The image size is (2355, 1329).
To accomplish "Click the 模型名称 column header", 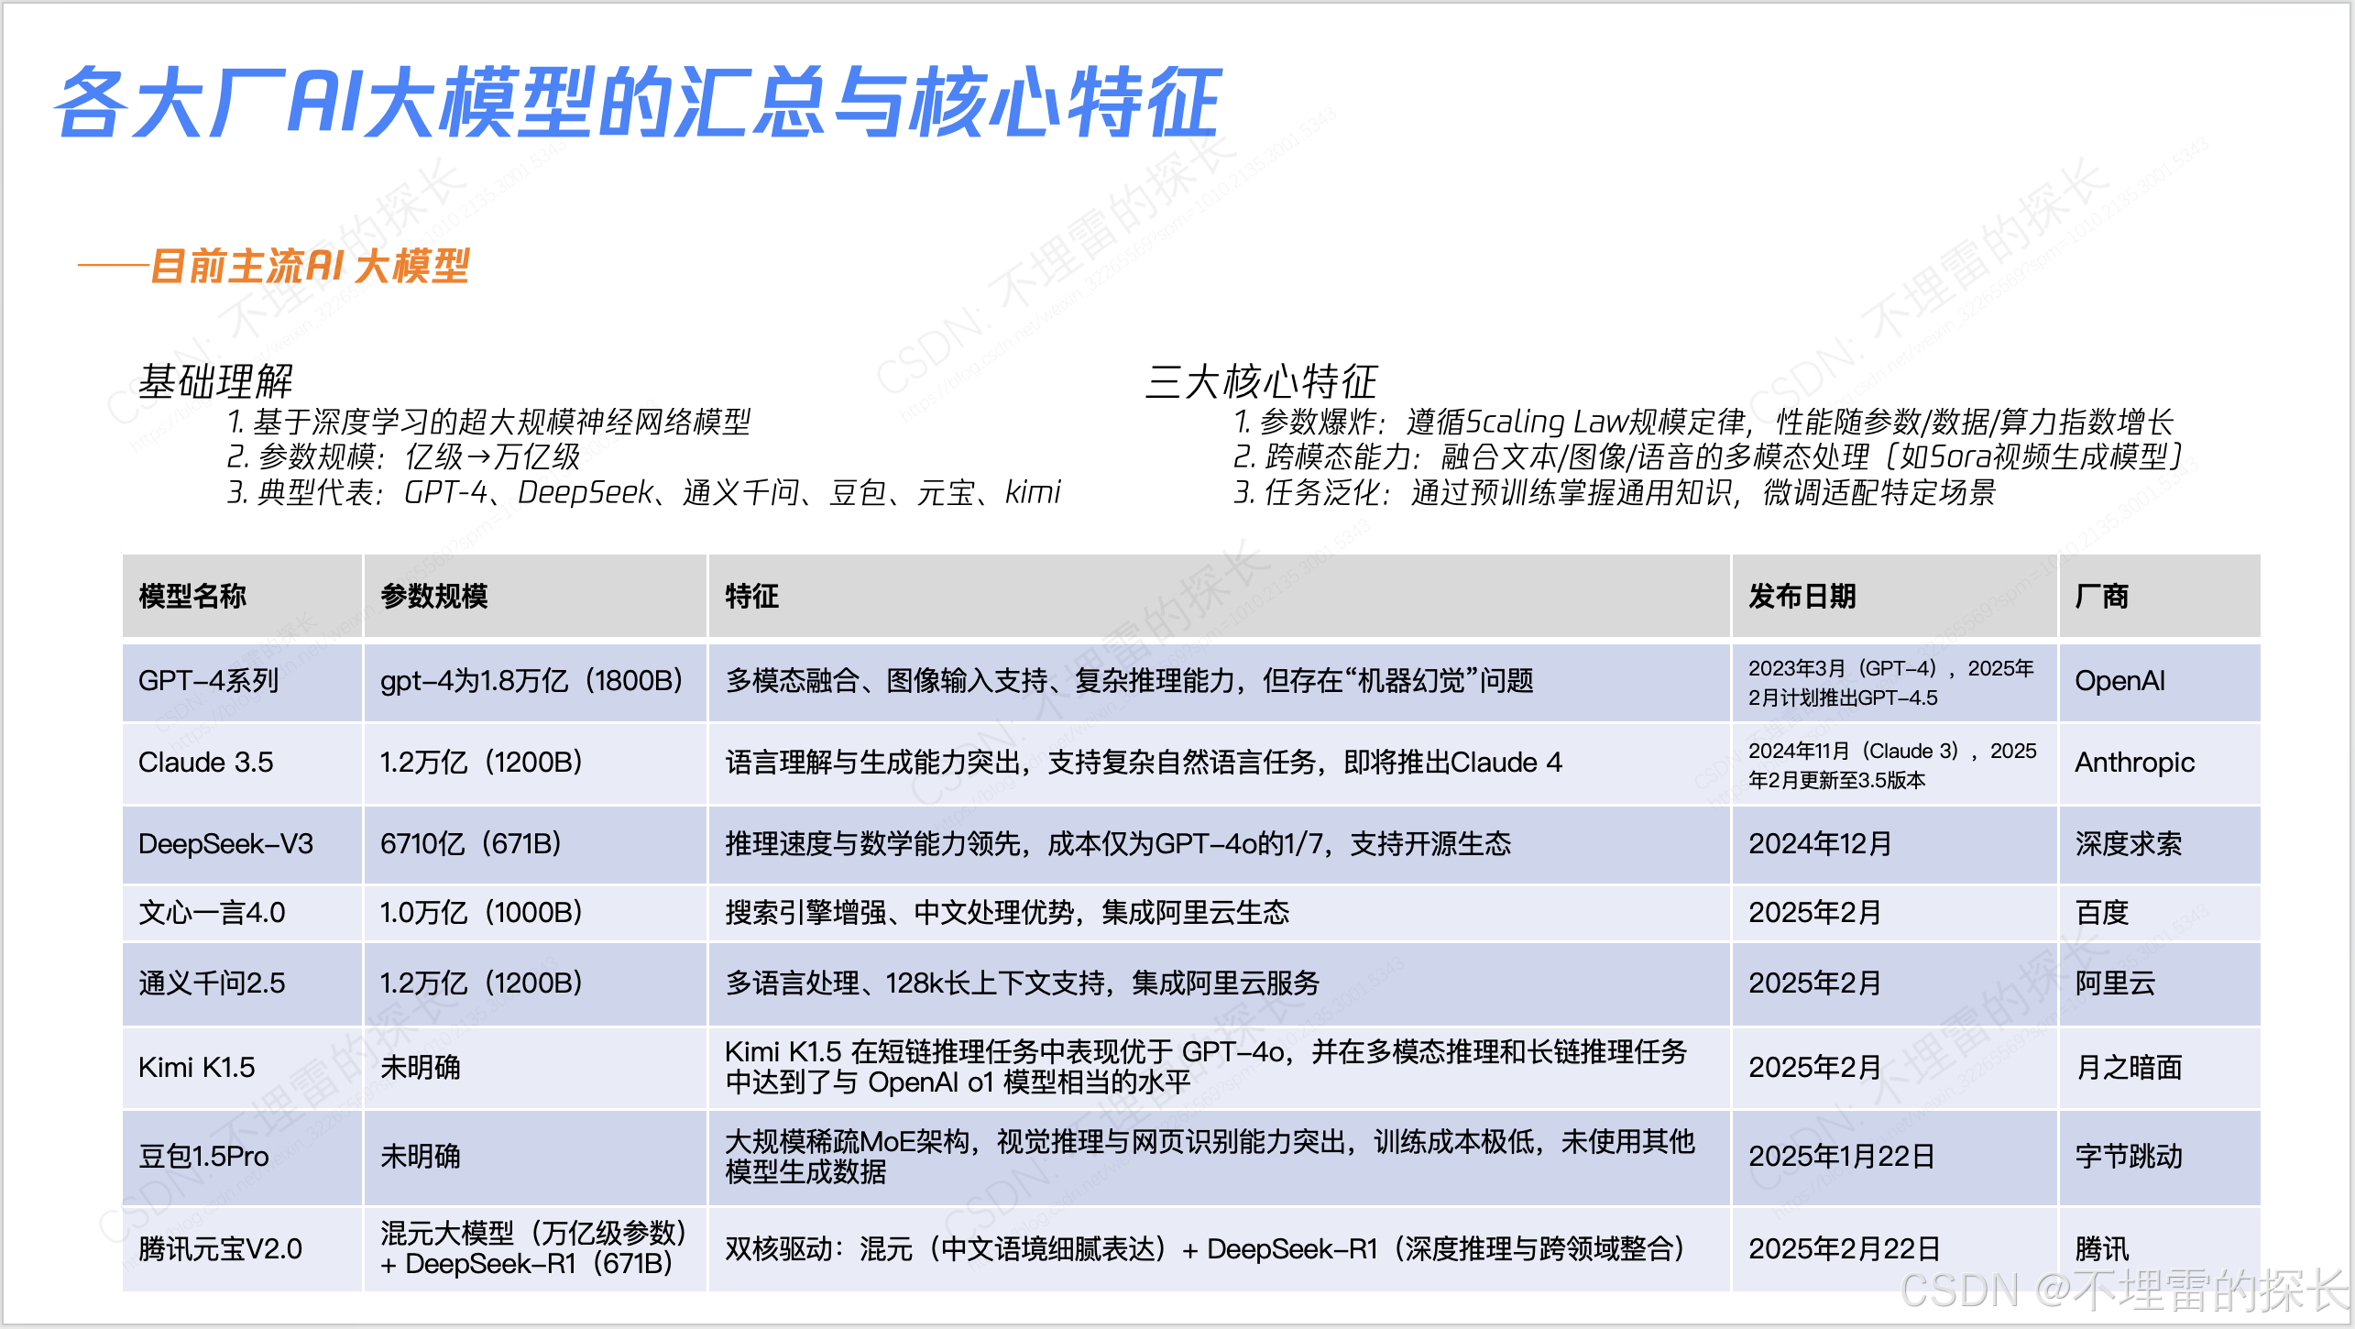I will [192, 597].
